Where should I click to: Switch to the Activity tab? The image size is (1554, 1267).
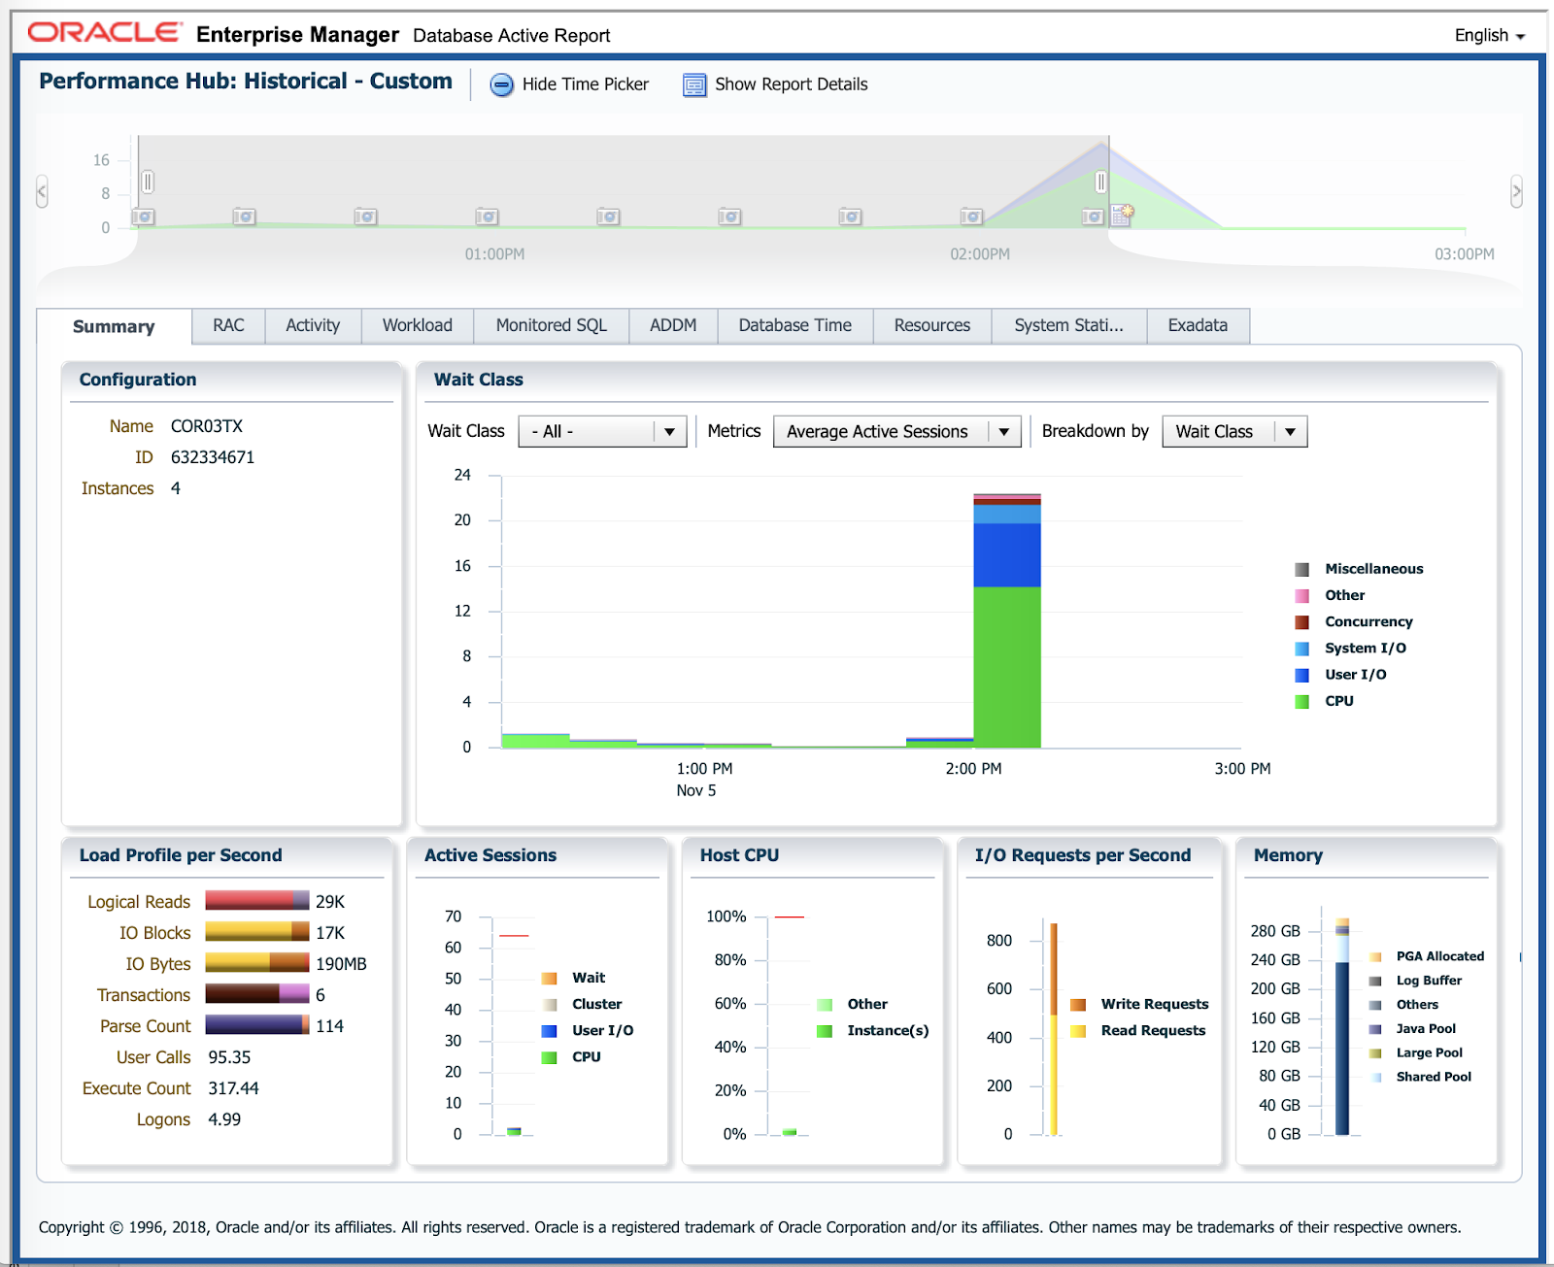click(x=313, y=325)
